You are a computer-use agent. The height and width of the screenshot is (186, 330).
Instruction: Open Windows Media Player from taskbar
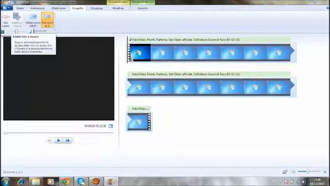coord(51,181)
